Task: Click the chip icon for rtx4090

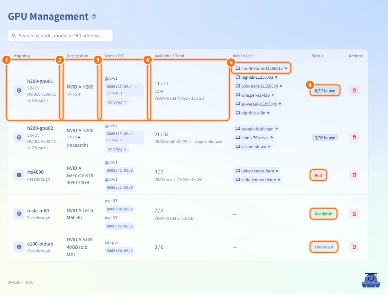Action: [19, 175]
